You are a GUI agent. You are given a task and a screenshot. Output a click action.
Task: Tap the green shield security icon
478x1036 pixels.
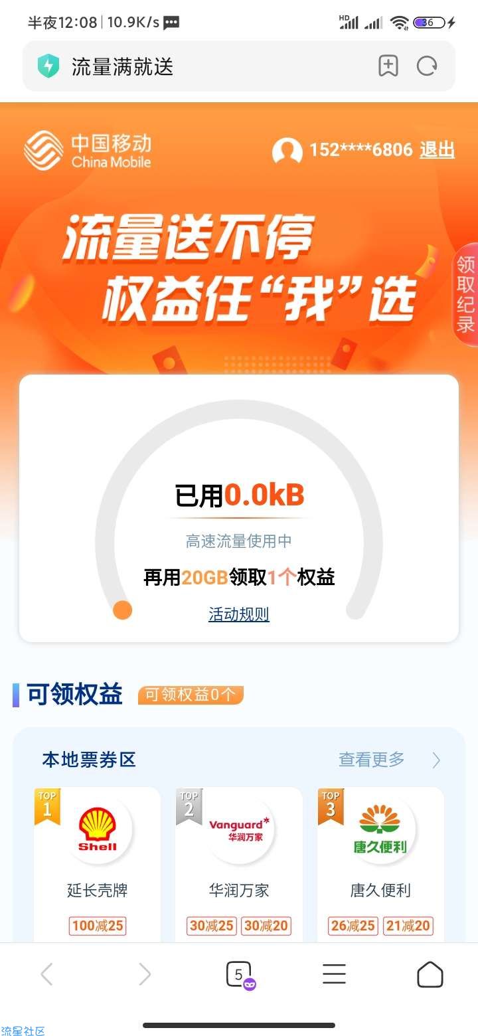coord(48,66)
